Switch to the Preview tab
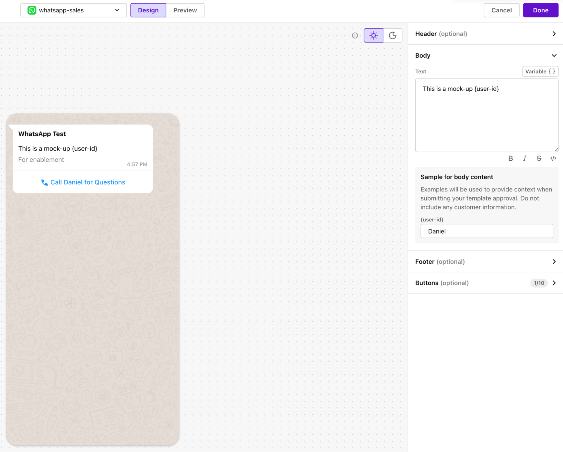This screenshot has width=563, height=452. 185,10
